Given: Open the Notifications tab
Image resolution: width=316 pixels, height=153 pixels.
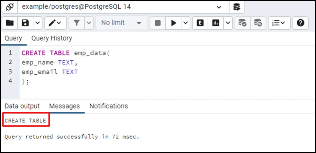Looking at the screenshot, I should (108, 106).
